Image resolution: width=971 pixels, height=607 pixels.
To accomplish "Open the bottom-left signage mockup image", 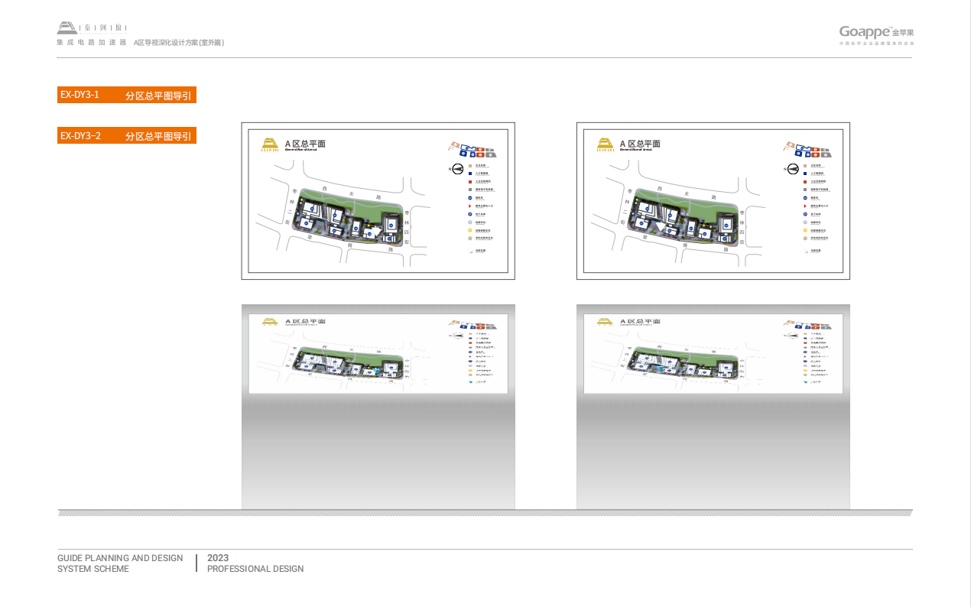I will pos(378,406).
